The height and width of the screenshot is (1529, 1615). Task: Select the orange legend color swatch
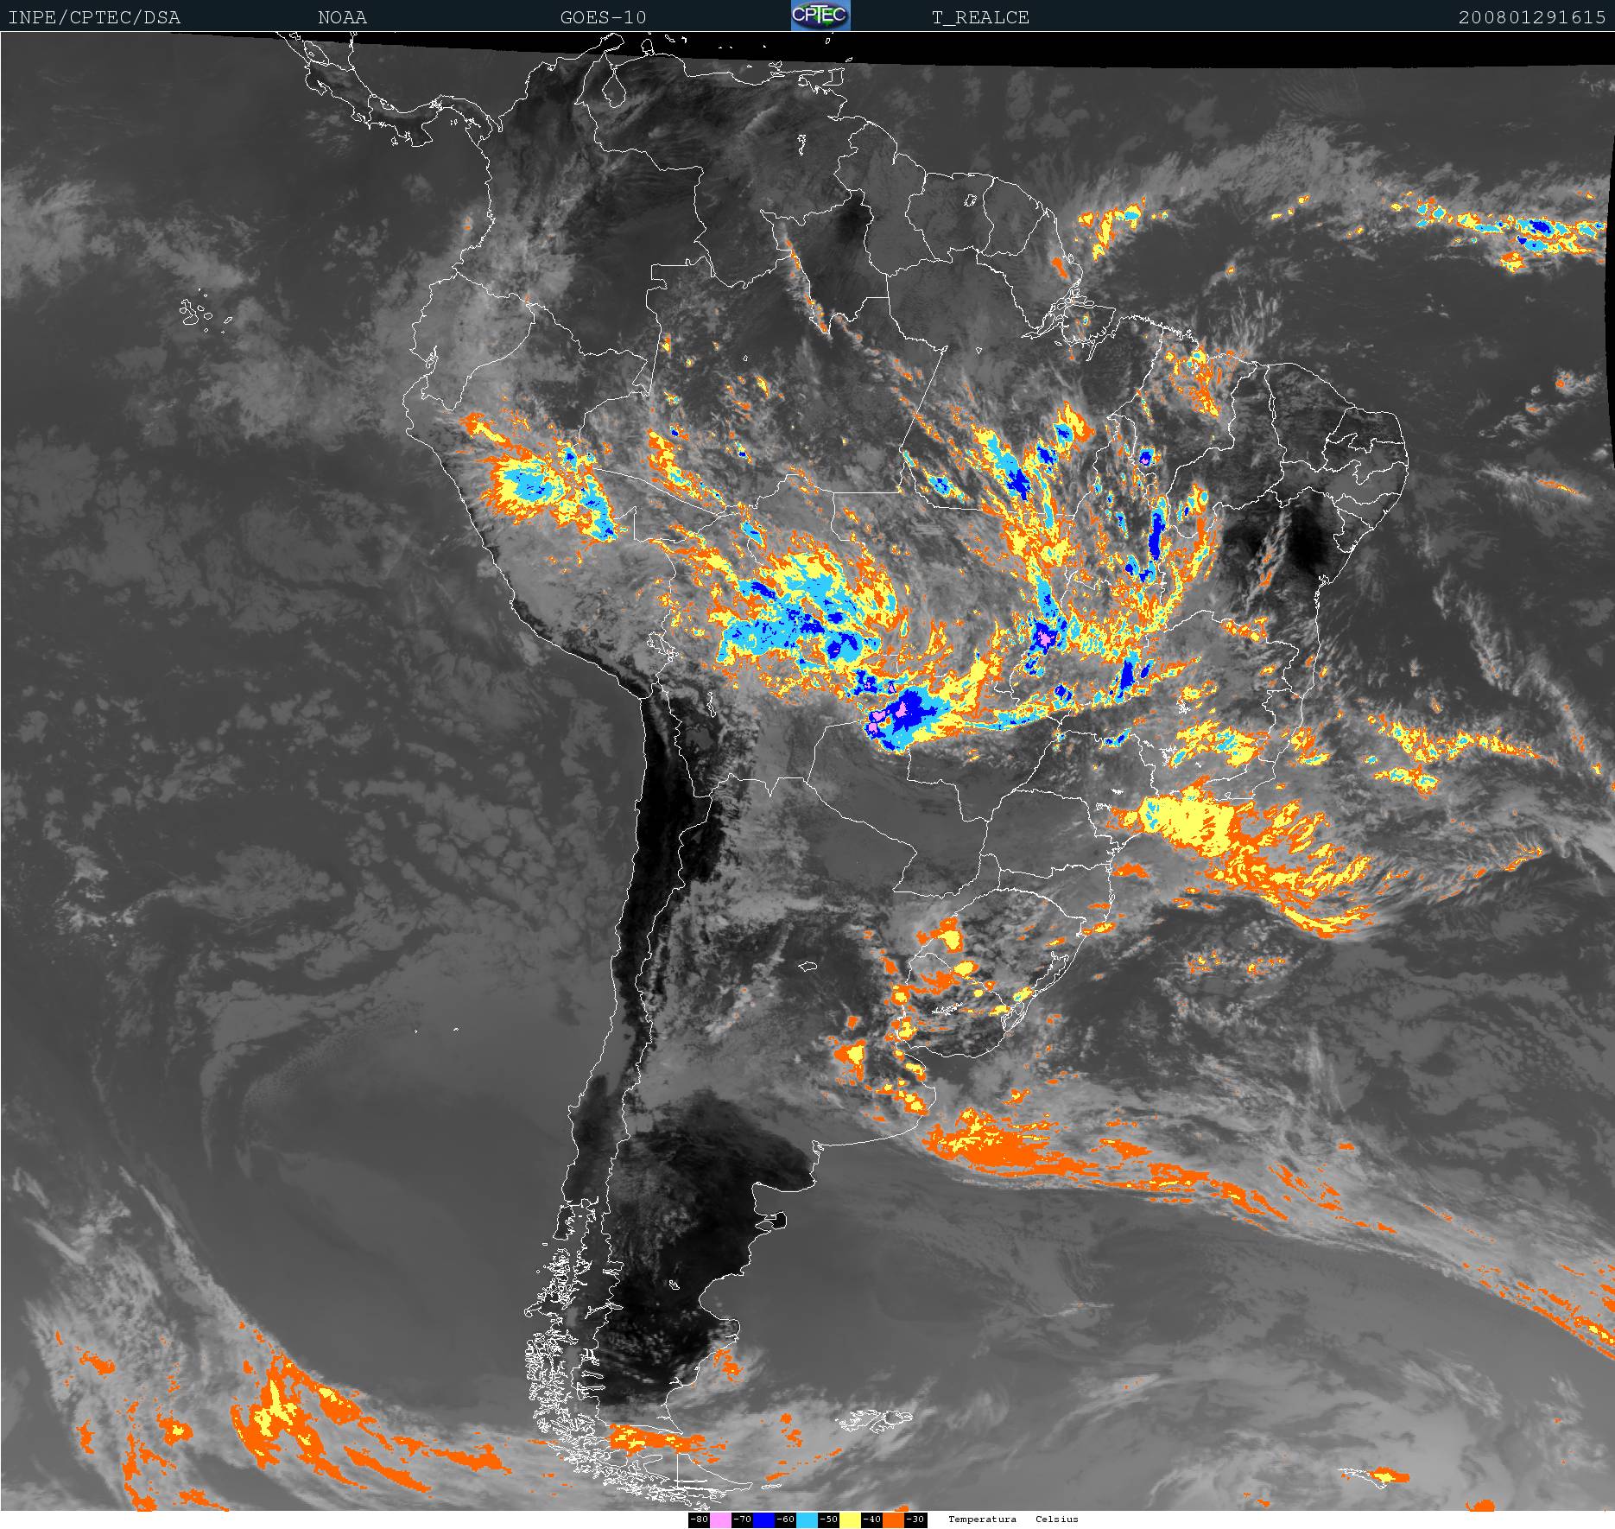893,1519
